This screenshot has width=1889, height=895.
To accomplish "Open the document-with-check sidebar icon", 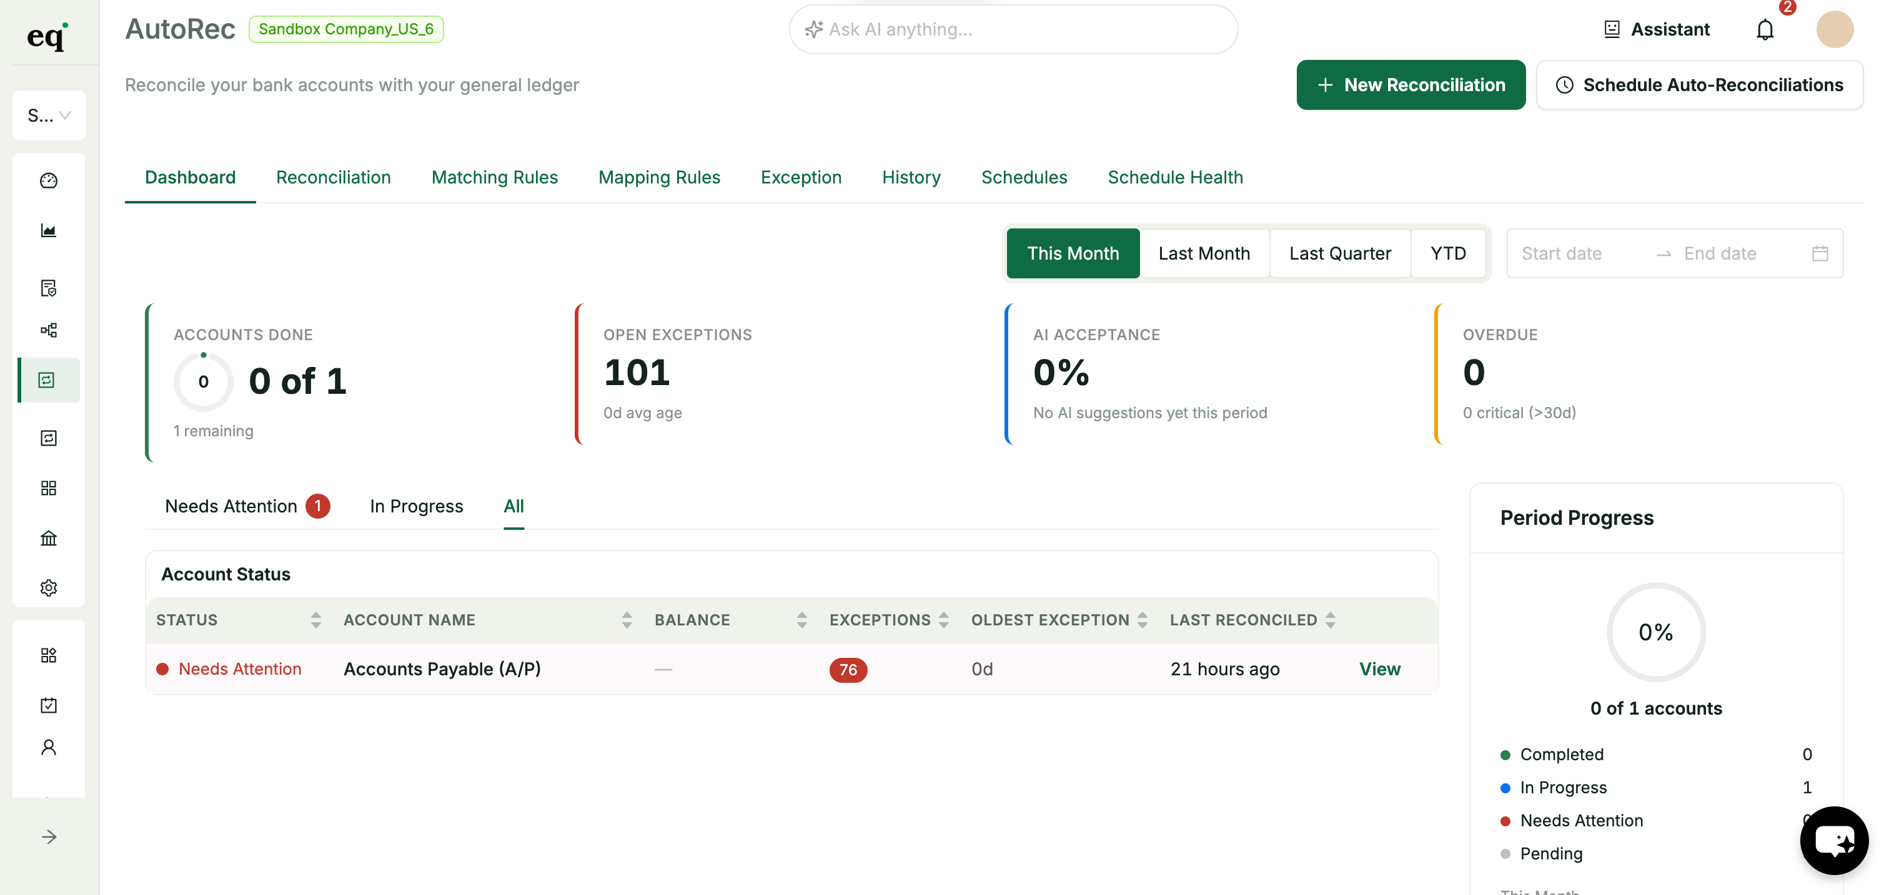I will pyautogui.click(x=48, y=288).
